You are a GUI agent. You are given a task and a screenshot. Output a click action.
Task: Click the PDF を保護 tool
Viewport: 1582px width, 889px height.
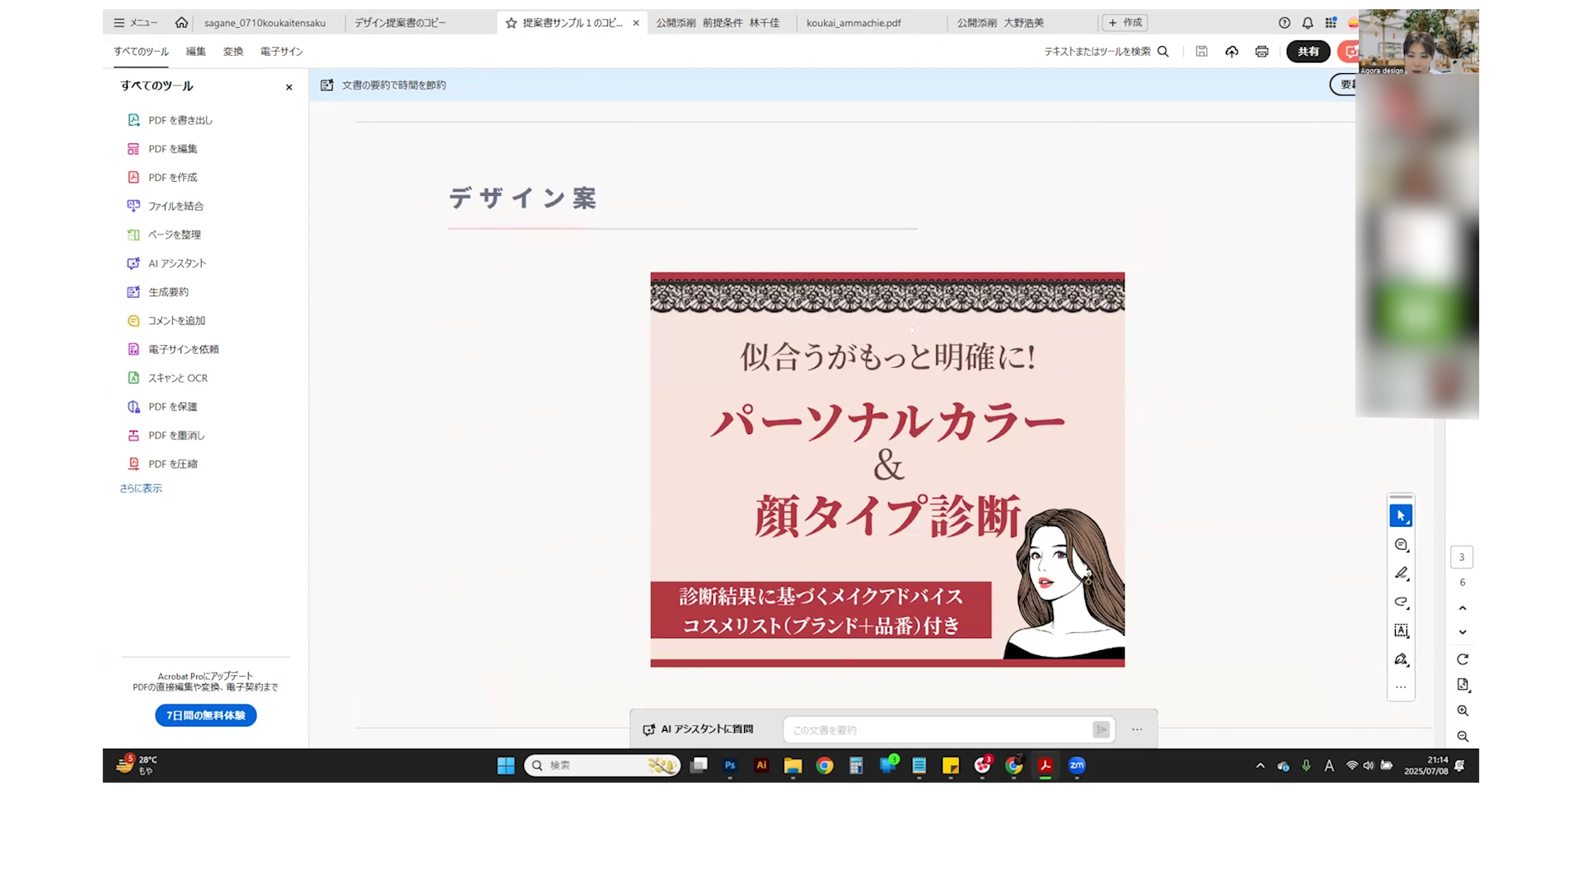click(x=172, y=407)
